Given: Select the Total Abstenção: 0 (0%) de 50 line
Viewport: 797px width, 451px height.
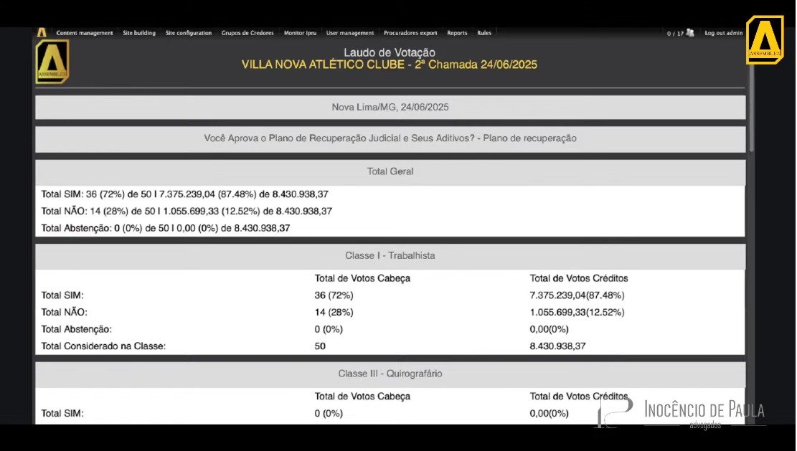Looking at the screenshot, I should coord(166,228).
